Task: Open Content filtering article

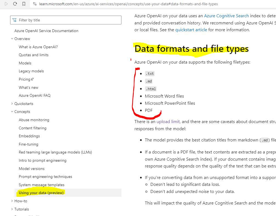Action: (33, 128)
